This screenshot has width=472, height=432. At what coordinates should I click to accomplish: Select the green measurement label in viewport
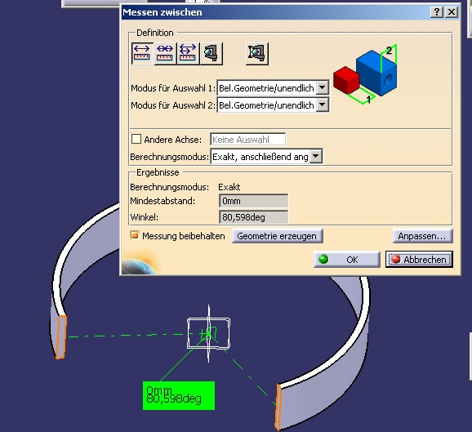point(179,395)
